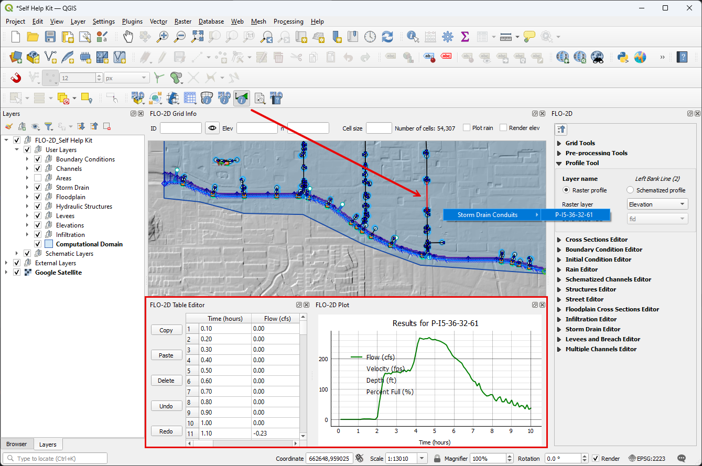The image size is (702, 466).
Task: Open the Statistical Summary sigma icon
Action: tap(465, 37)
